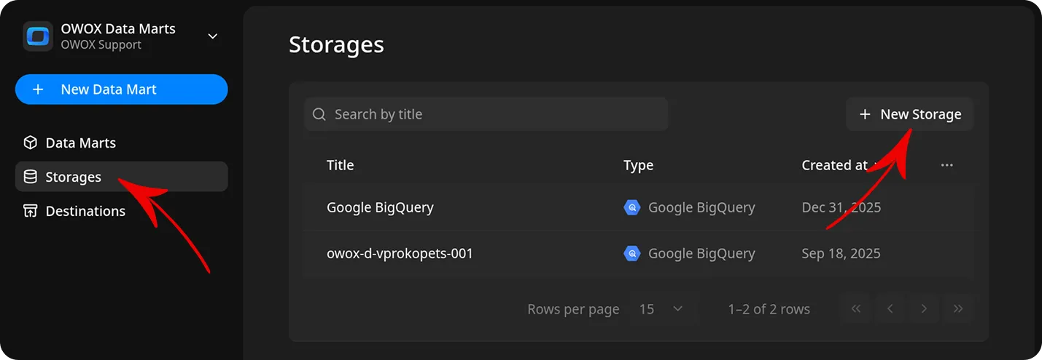Sort by the Type column header
Viewport: 1042px width, 360px height.
coord(638,165)
